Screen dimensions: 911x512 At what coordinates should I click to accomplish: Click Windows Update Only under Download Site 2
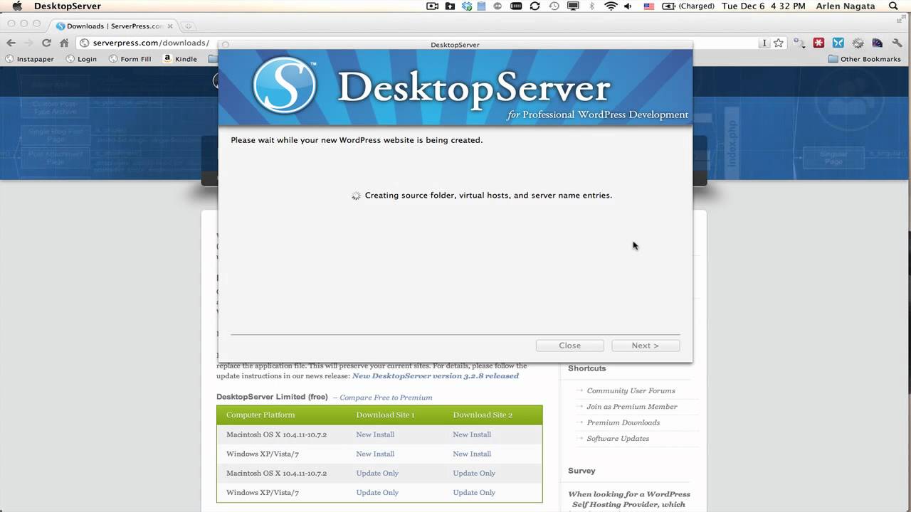click(474, 492)
